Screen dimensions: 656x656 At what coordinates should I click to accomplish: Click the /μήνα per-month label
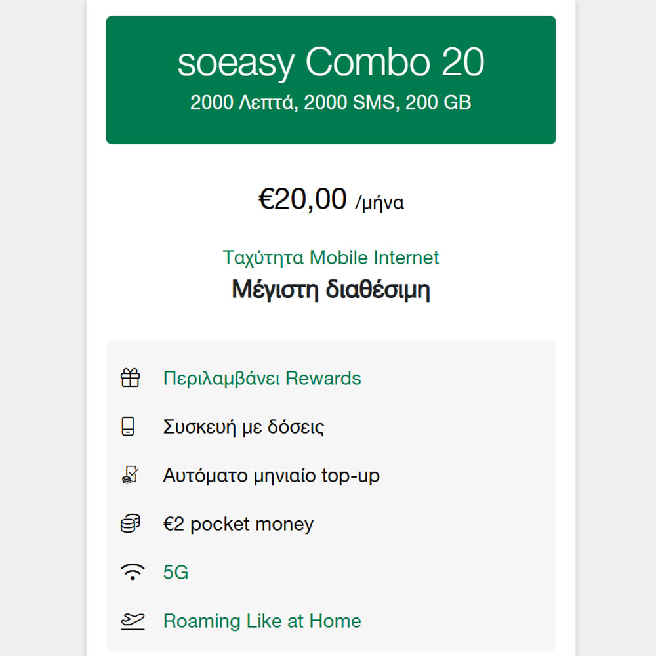pyautogui.click(x=379, y=203)
